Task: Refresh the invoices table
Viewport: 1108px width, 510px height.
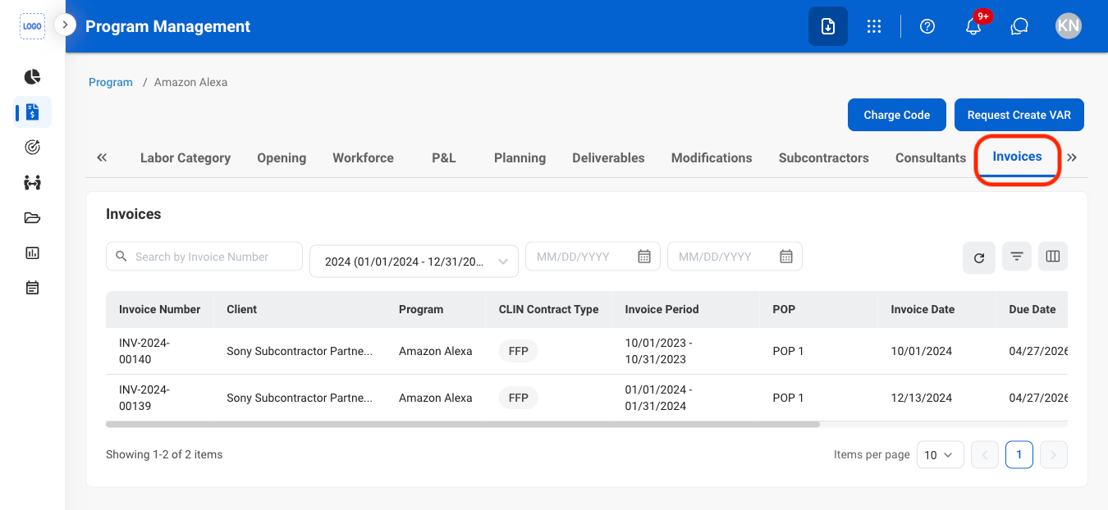Action: coord(979,257)
